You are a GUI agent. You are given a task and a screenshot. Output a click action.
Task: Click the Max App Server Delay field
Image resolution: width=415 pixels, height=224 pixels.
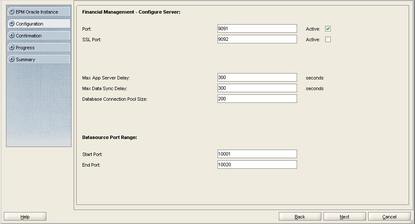[x=257, y=77]
